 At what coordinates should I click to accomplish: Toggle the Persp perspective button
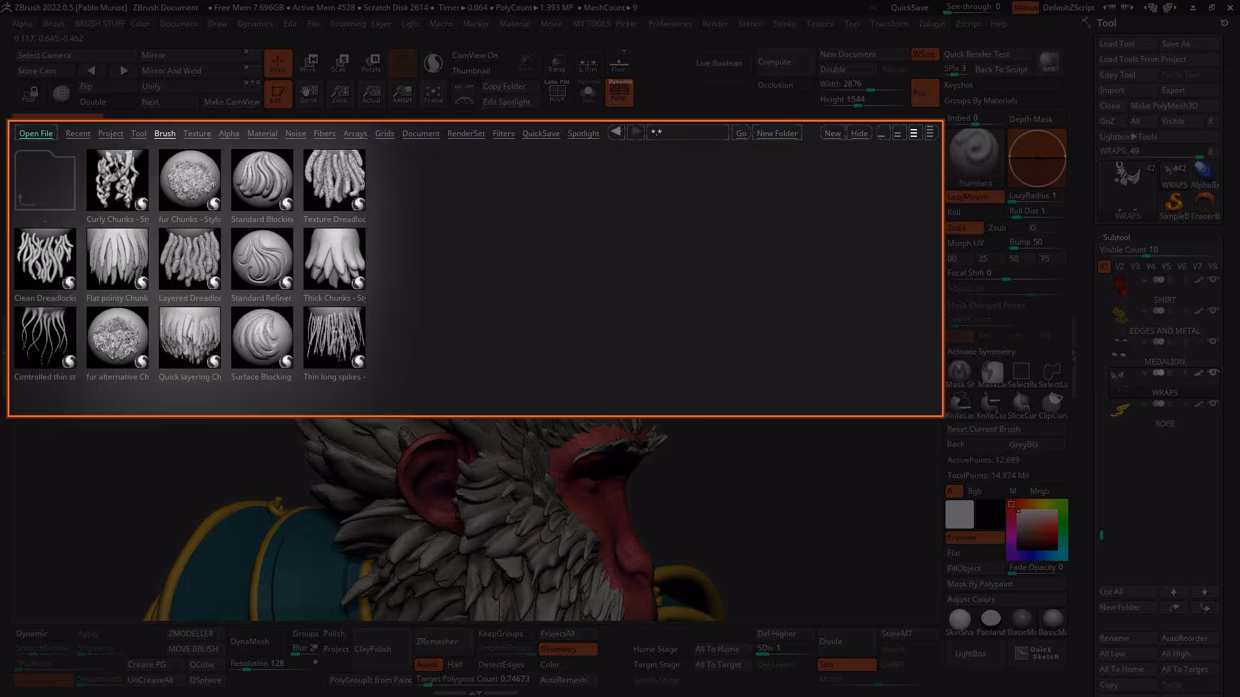619,94
